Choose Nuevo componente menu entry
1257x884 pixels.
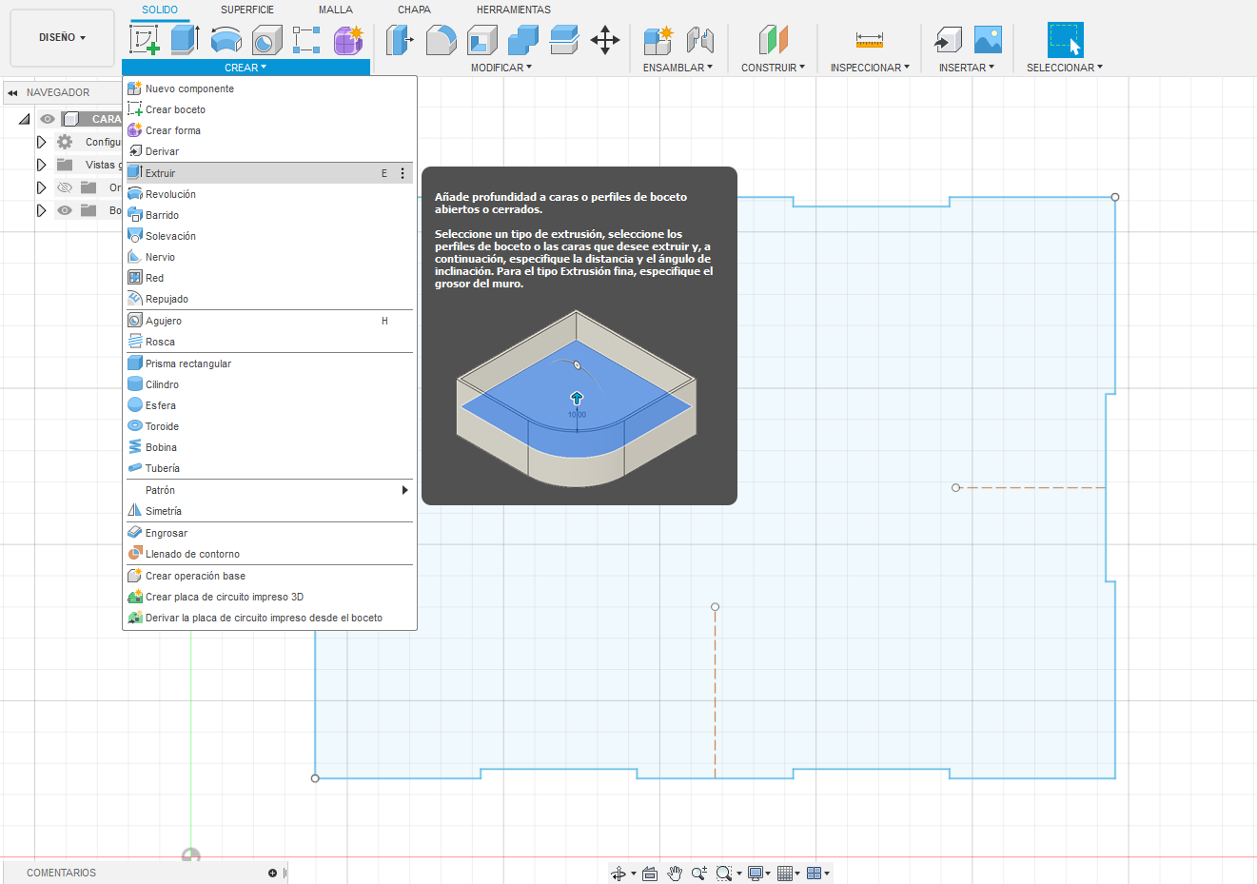click(270, 88)
